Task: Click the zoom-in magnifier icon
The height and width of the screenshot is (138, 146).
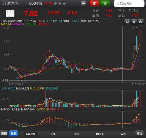Action: (x=141, y=22)
